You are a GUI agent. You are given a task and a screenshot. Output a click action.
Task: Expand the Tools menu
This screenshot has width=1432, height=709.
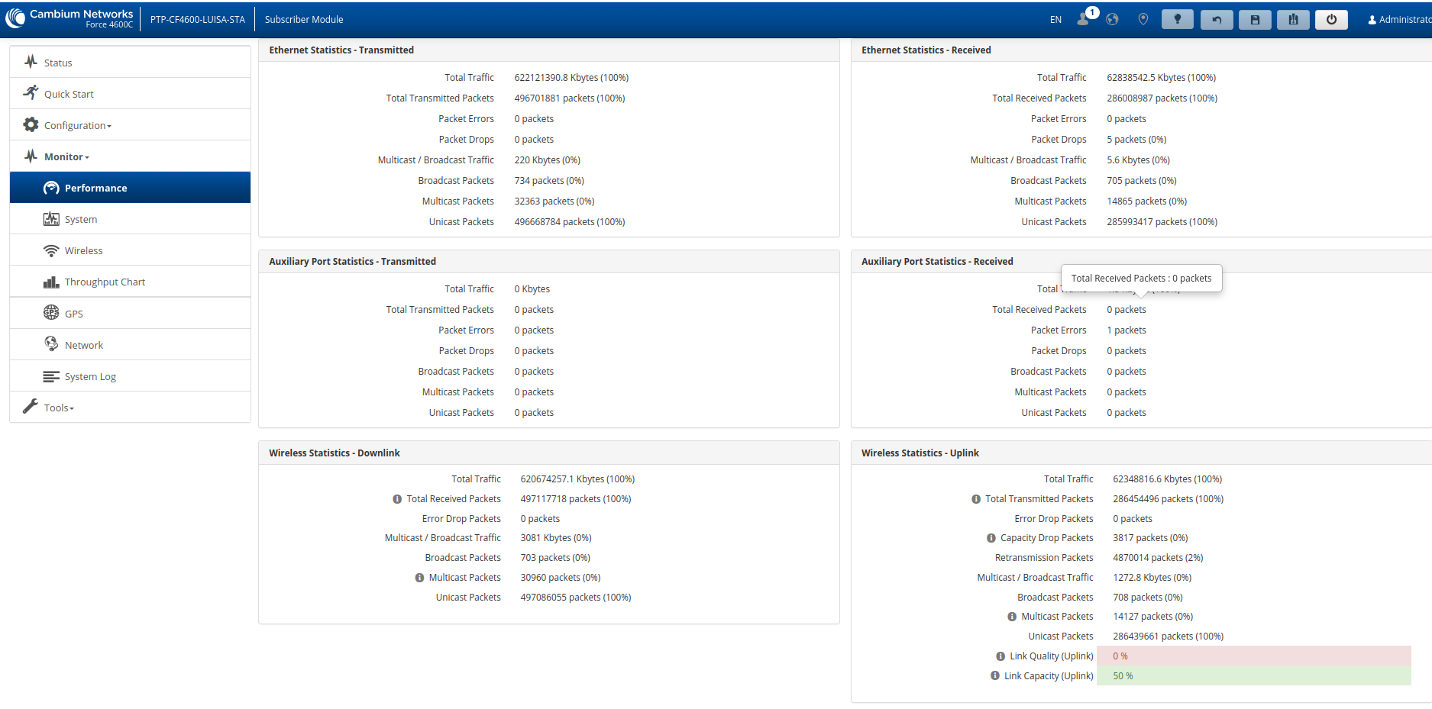(x=131, y=408)
